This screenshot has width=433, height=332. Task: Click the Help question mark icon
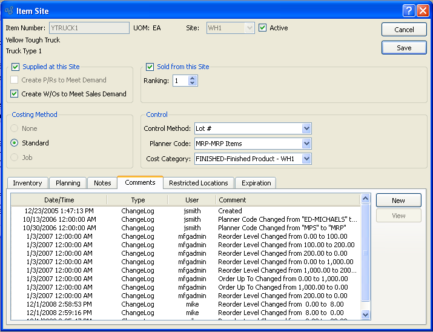click(409, 10)
